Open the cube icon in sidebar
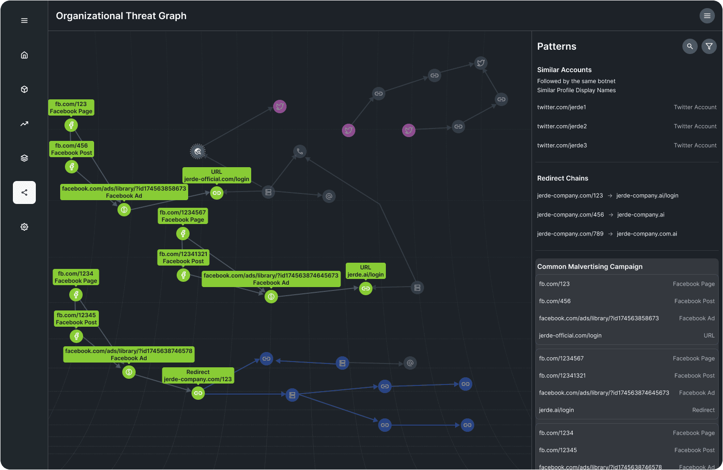The height and width of the screenshot is (470, 723). (x=24, y=89)
